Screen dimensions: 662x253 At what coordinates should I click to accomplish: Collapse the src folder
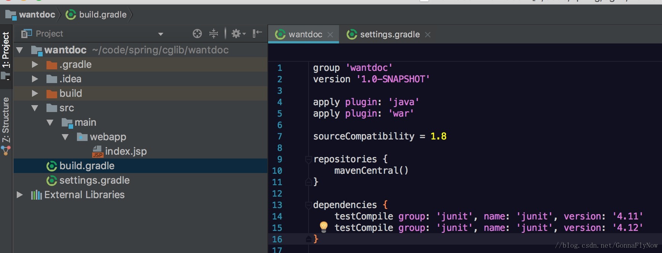pos(35,108)
